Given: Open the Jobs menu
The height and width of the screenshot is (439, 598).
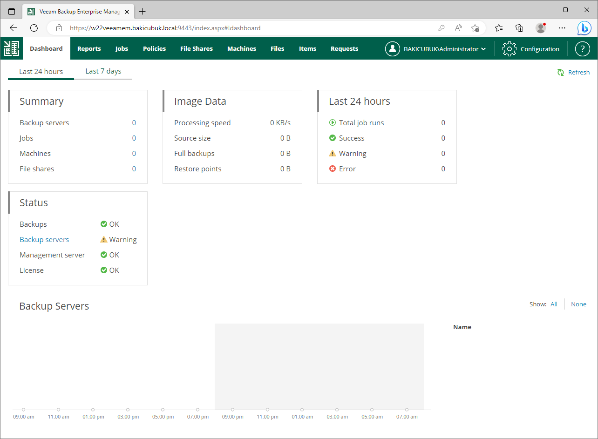Looking at the screenshot, I should click(122, 48).
